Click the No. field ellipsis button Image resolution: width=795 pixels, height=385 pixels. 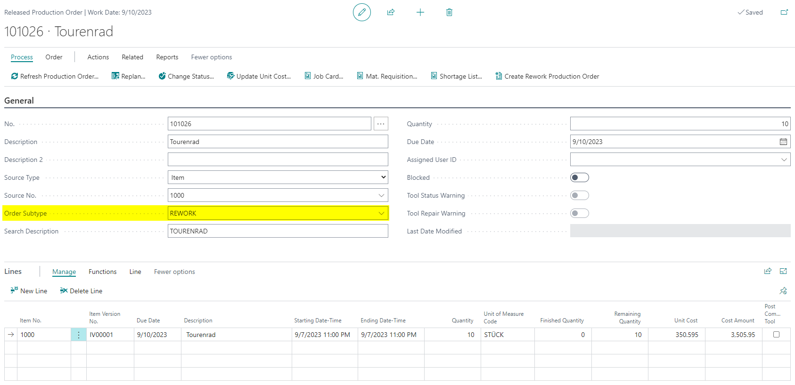click(x=381, y=124)
